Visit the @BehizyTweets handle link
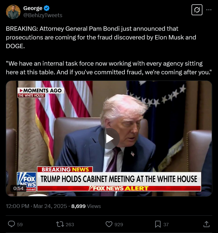The height and width of the screenshot is (233, 218). [x=43, y=15]
